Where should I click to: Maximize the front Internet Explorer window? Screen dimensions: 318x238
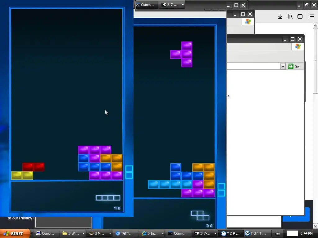[293, 39]
